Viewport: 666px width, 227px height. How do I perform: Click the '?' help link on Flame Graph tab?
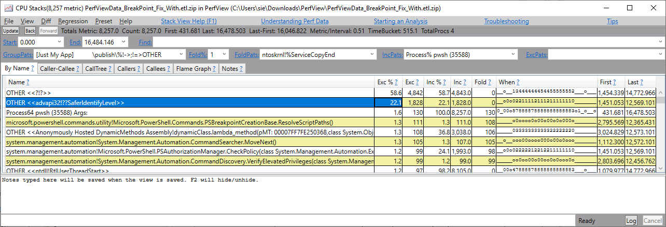click(x=214, y=68)
